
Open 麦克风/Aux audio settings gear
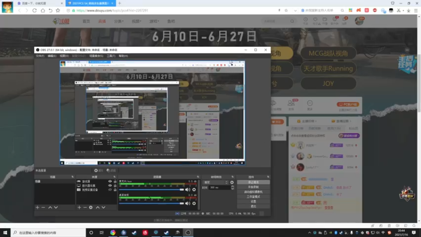[194, 190]
